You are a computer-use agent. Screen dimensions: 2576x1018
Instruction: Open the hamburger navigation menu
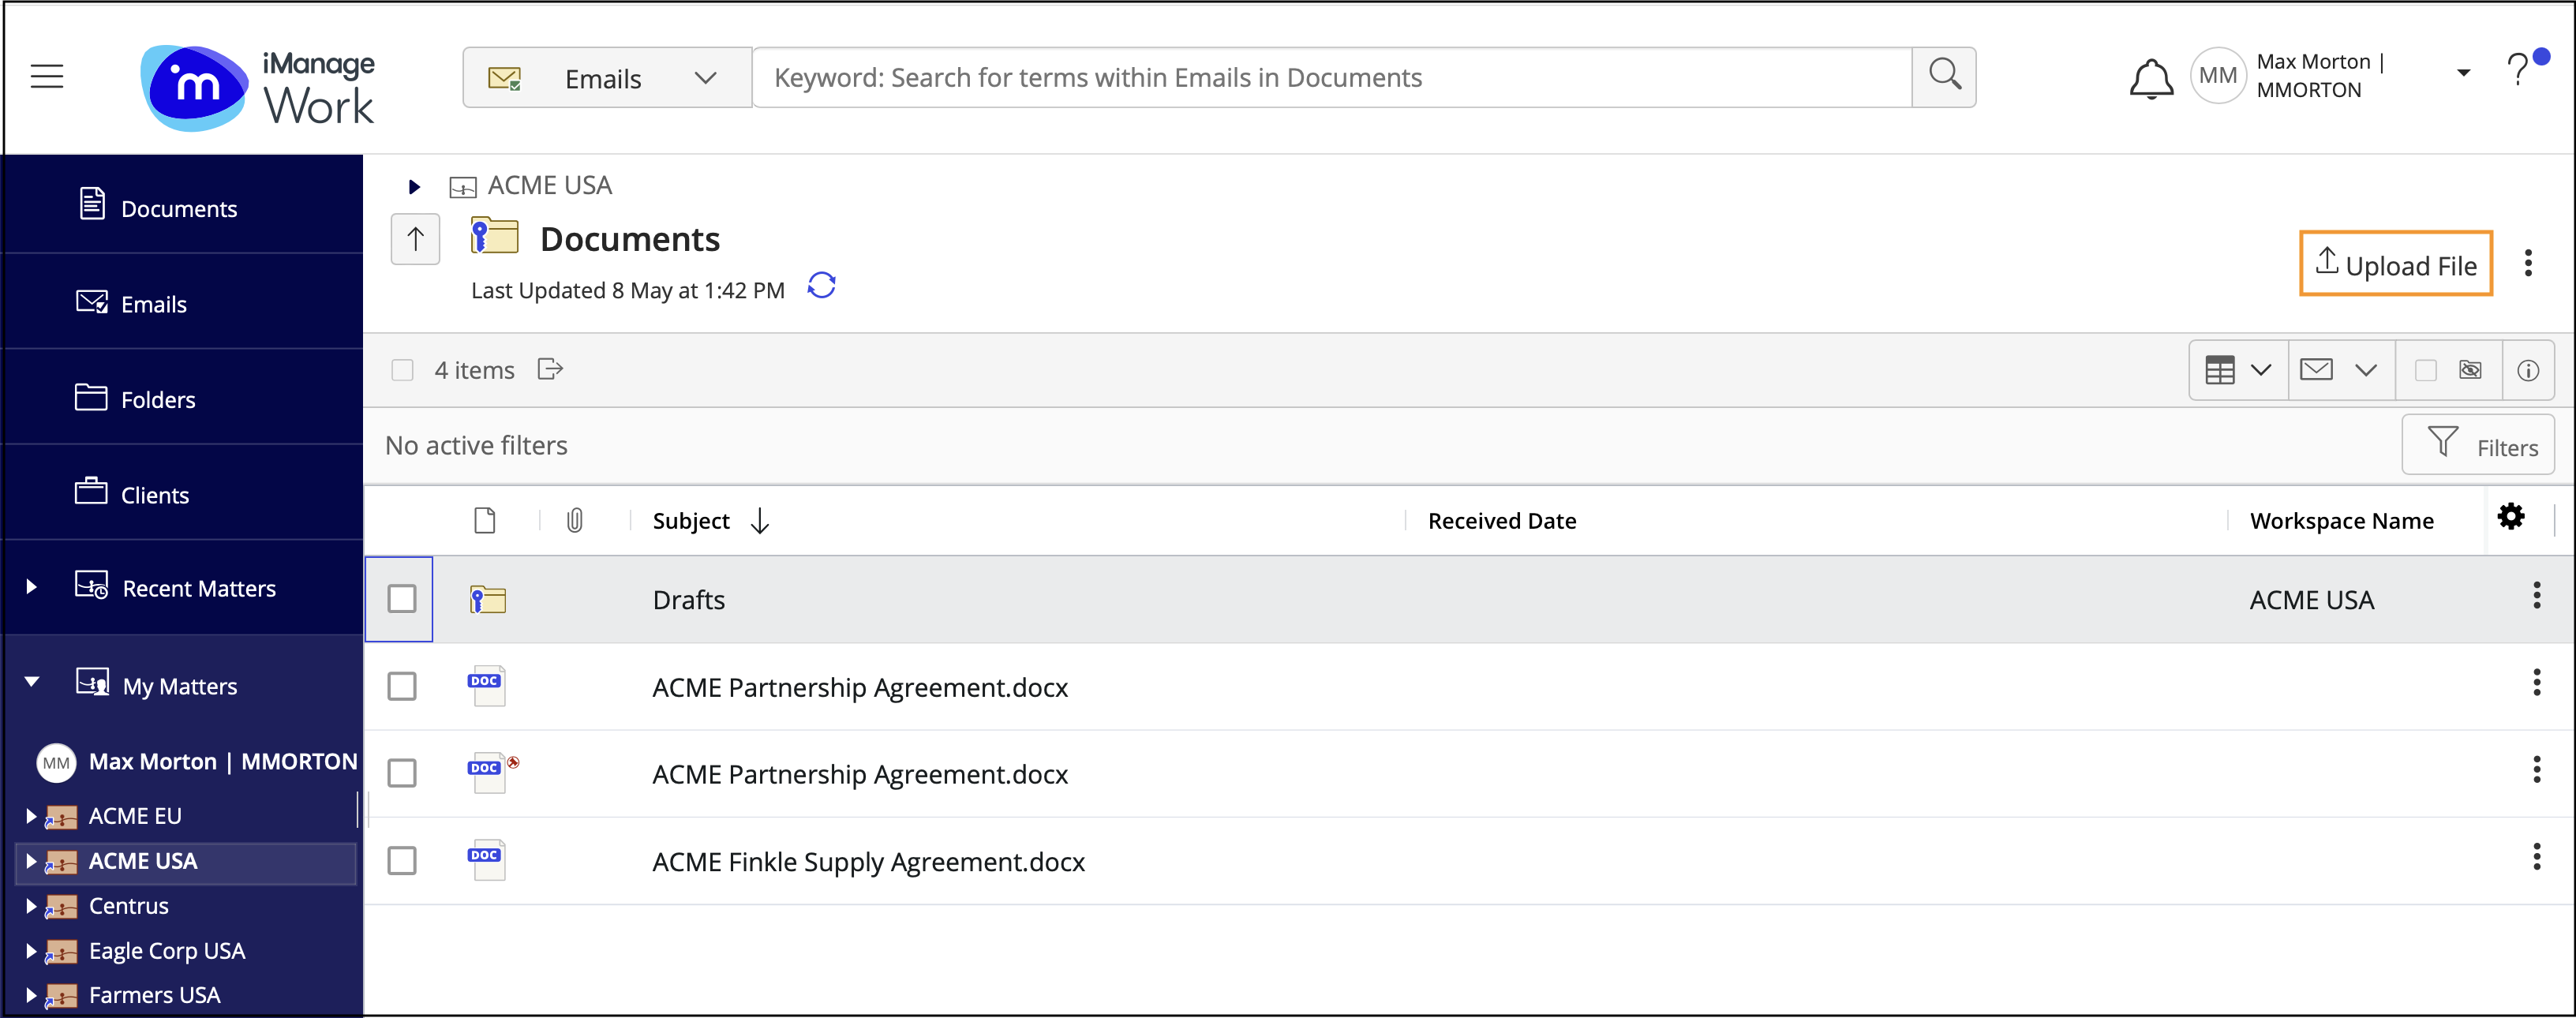pyautogui.click(x=47, y=76)
